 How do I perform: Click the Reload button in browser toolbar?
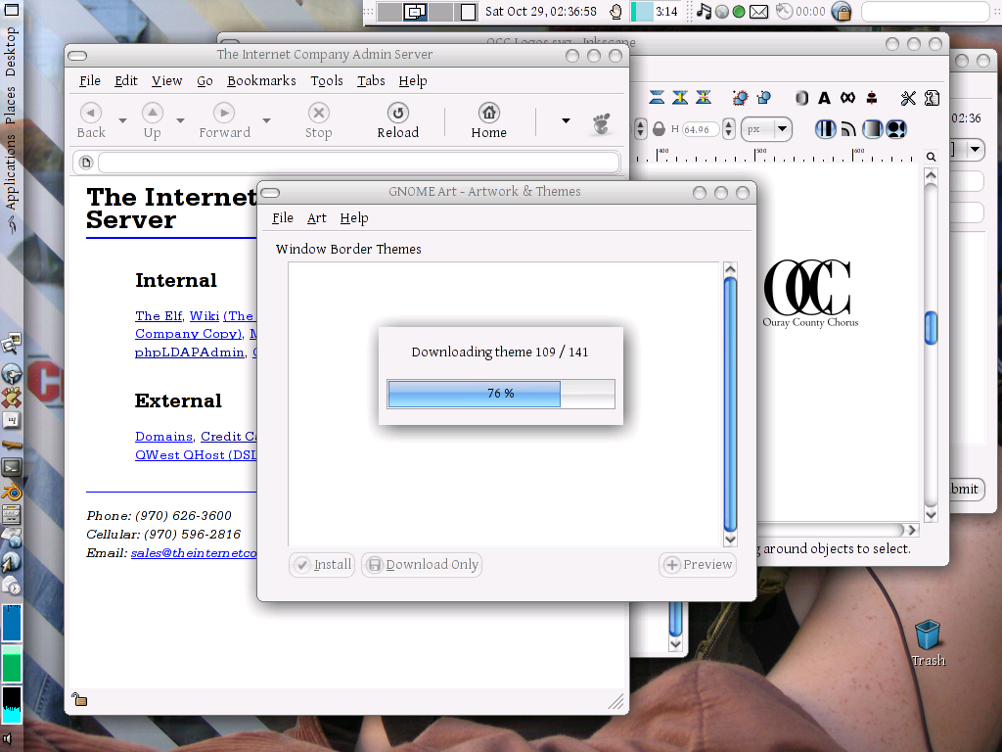(x=397, y=120)
